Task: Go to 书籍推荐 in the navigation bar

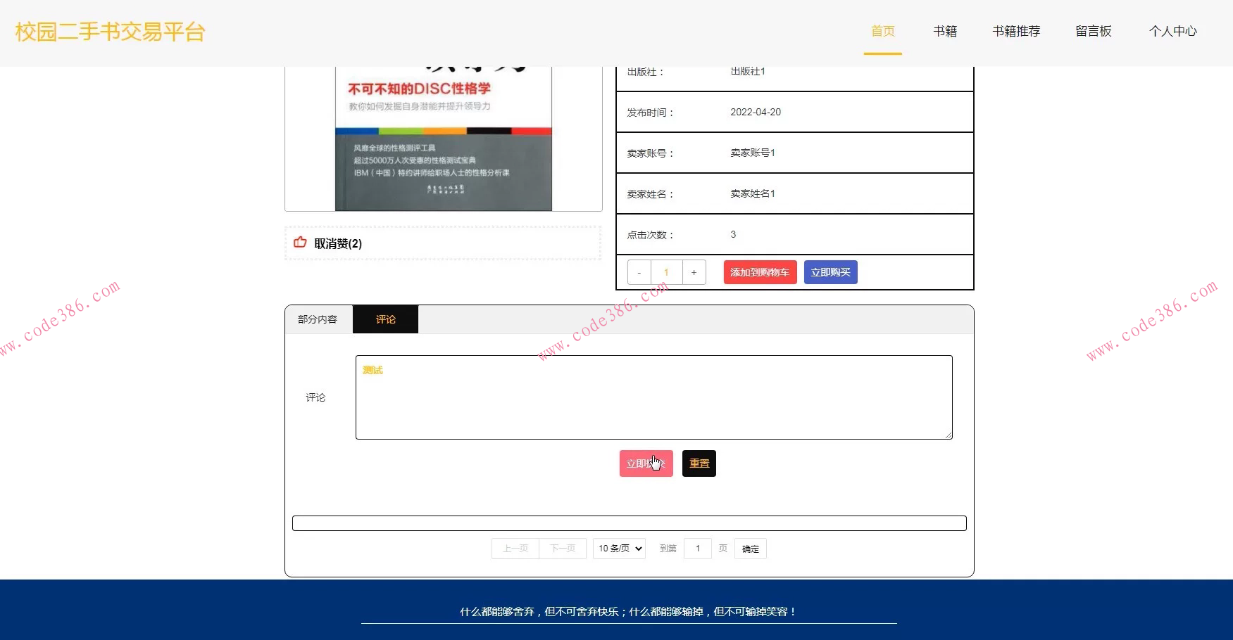Action: click(1016, 31)
